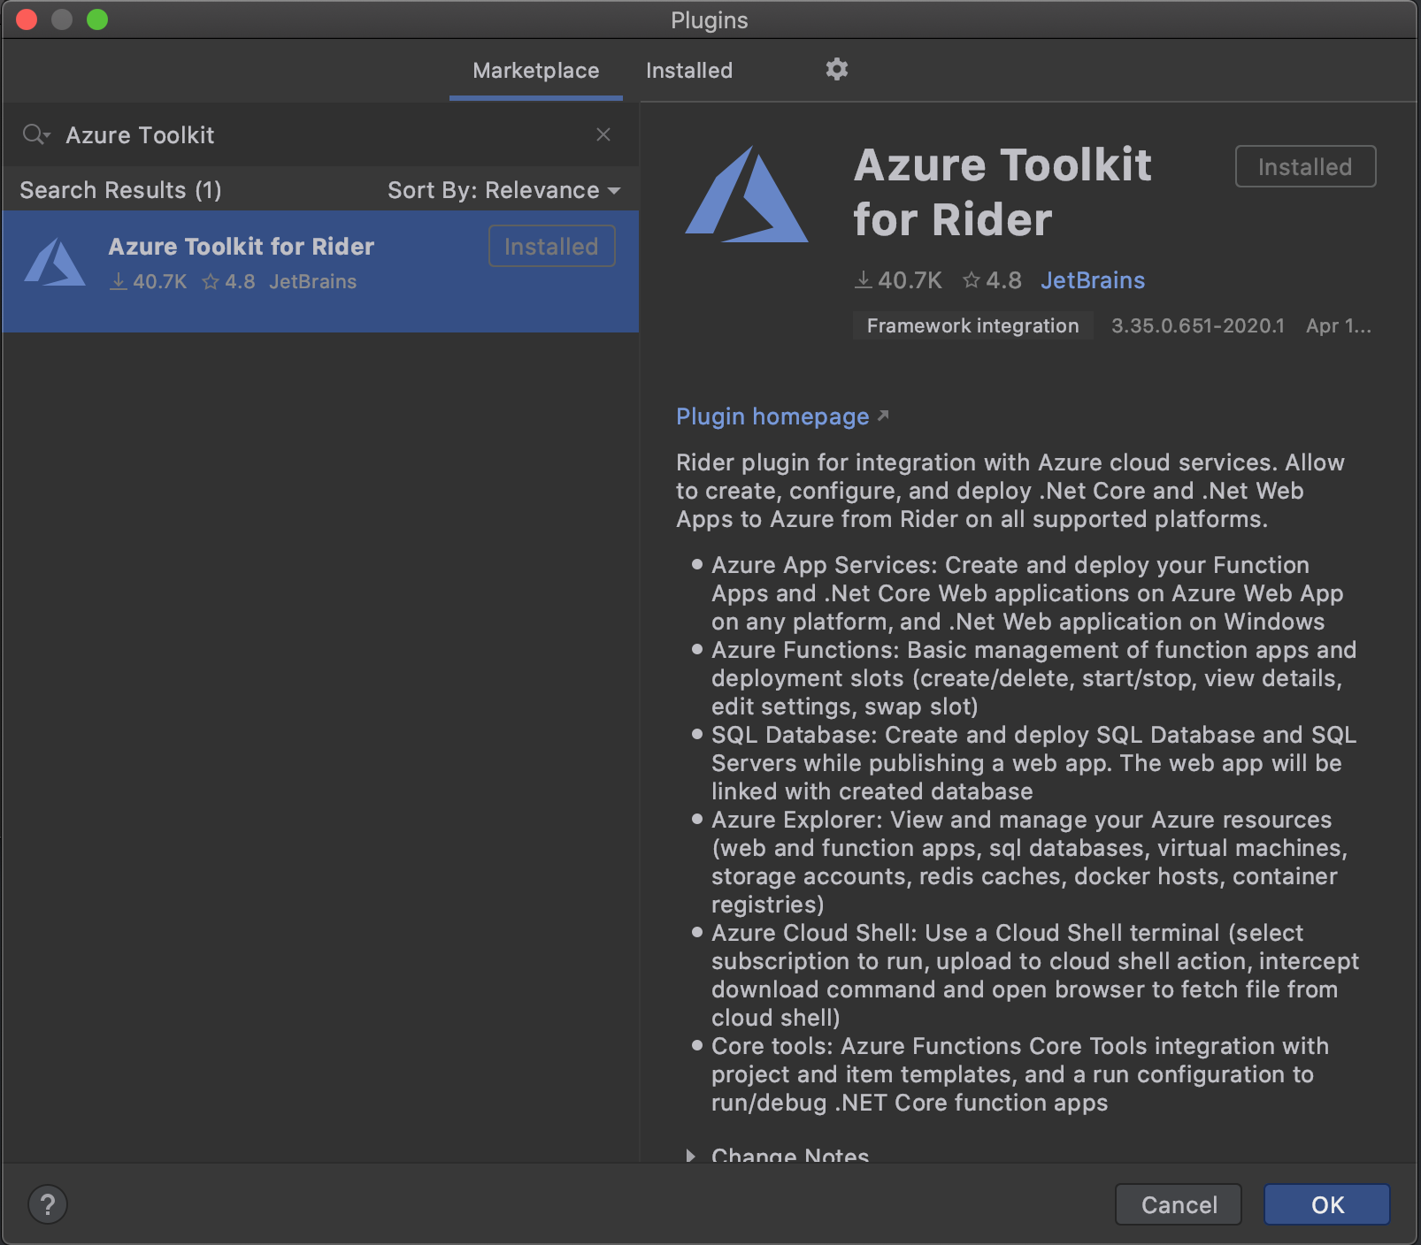
Task: Click the large Azure logo in details
Action: 747,195
